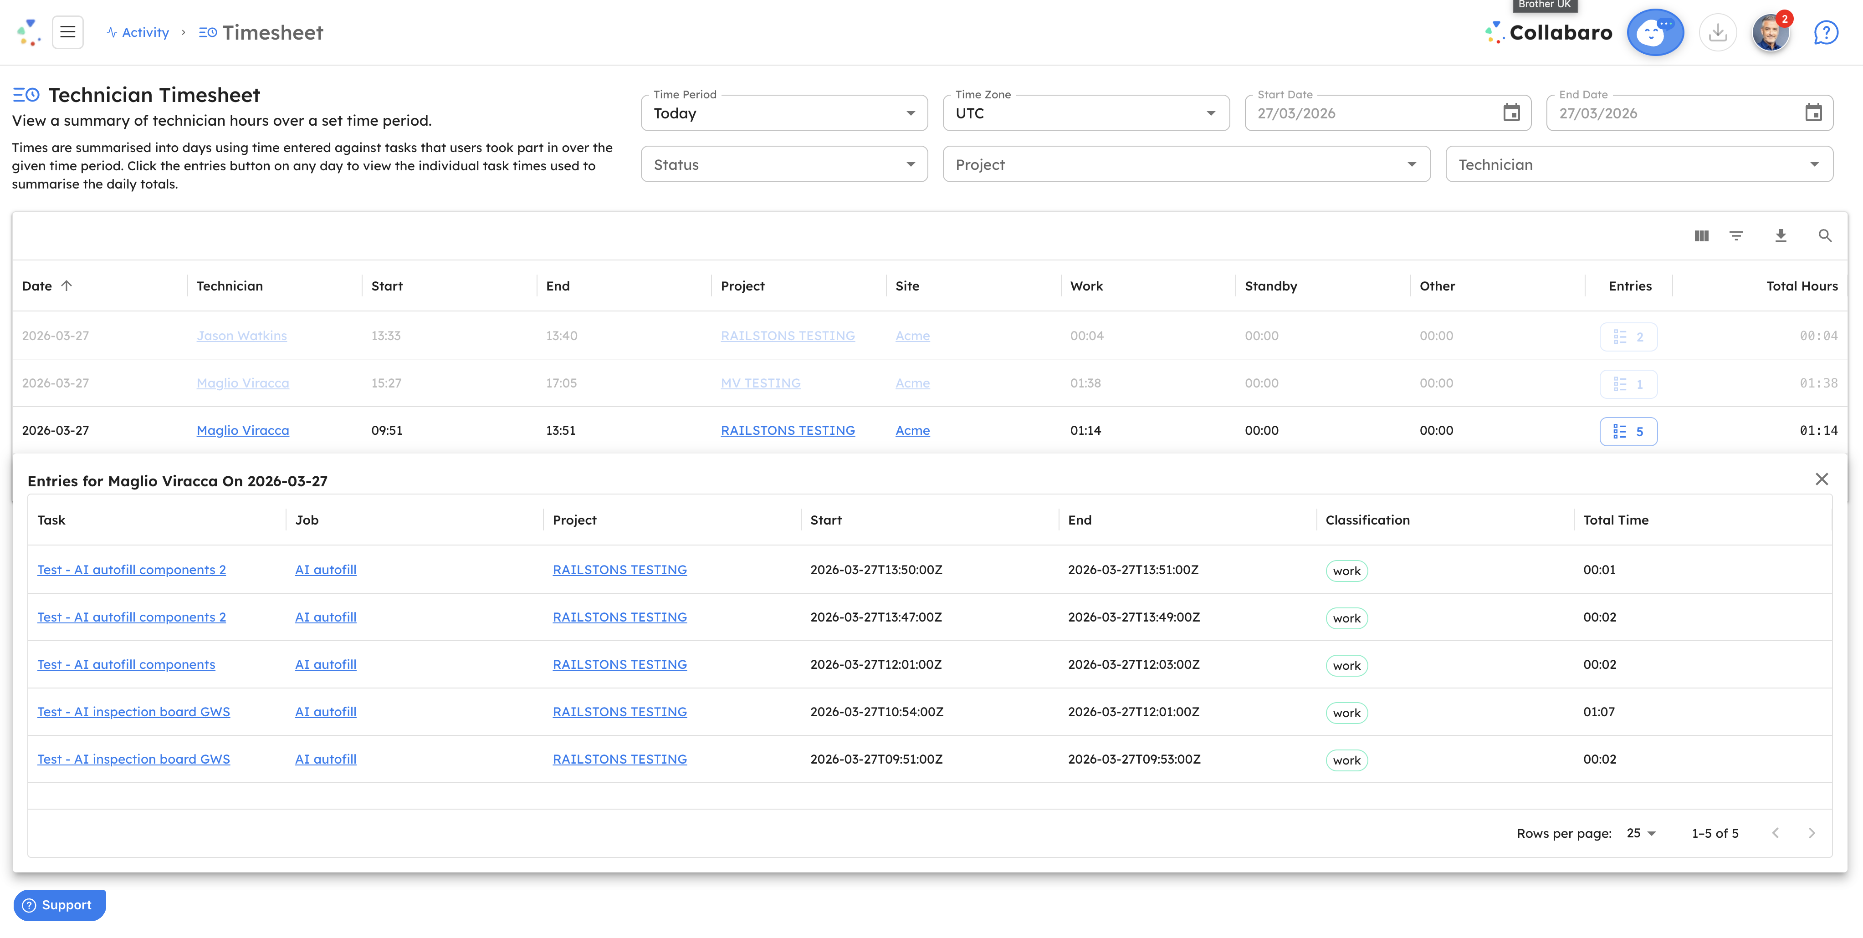Image resolution: width=1863 pixels, height=938 pixels.
Task: Open the downloads icon in the top bar
Action: (1718, 32)
